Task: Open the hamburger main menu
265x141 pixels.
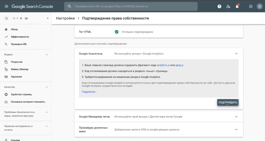Action: [x=6, y=6]
